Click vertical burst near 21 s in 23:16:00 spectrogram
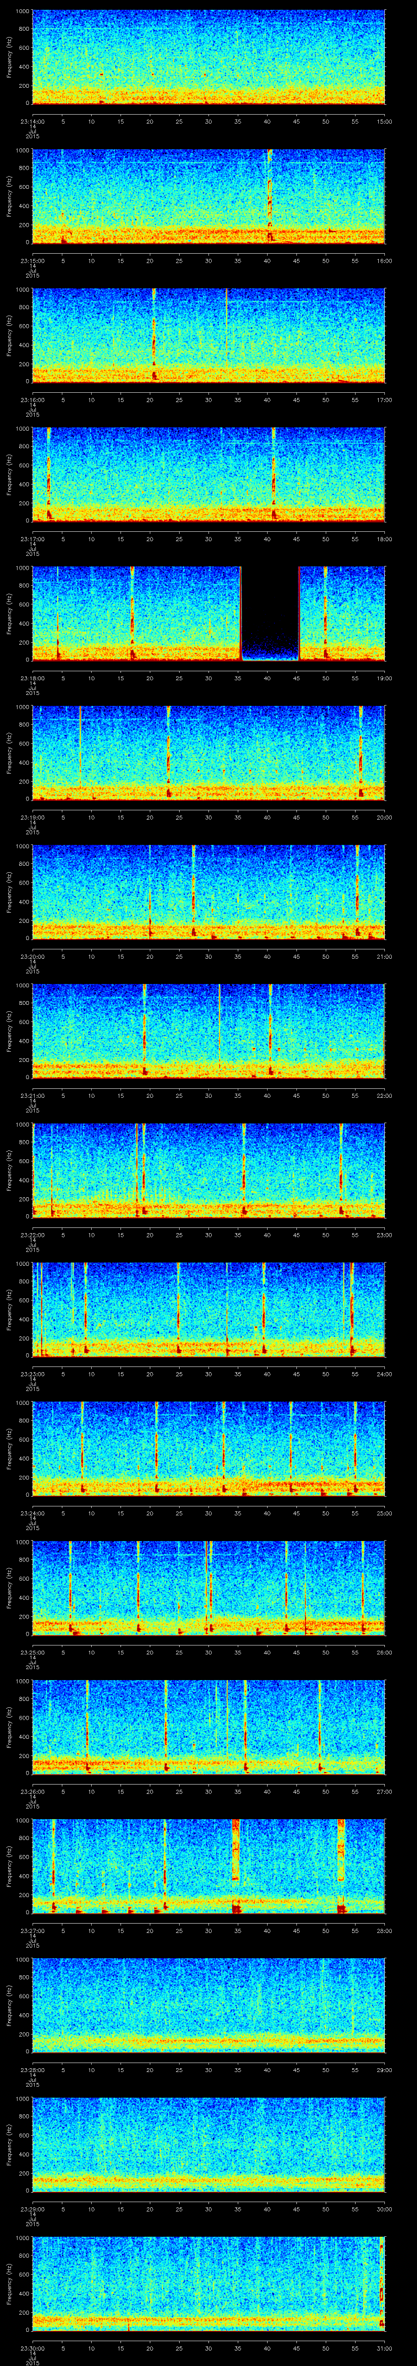The height and width of the screenshot is (2366, 417). [154, 334]
